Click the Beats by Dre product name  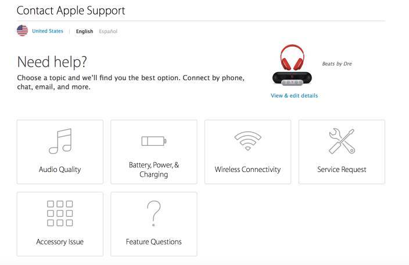click(337, 64)
